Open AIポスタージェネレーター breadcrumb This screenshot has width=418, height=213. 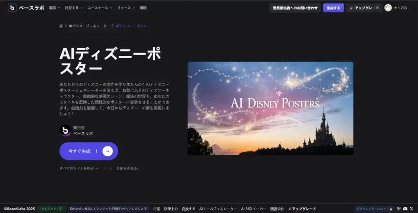[x=89, y=26]
